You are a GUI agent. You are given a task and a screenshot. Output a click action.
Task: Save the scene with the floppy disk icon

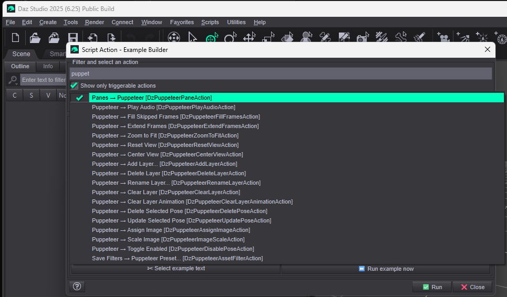[x=73, y=37]
